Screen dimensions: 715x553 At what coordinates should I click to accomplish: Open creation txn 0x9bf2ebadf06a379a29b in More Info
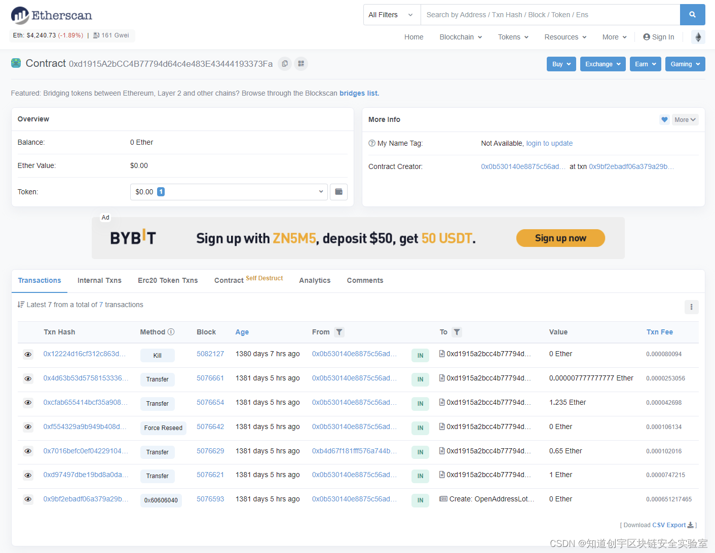tap(631, 166)
